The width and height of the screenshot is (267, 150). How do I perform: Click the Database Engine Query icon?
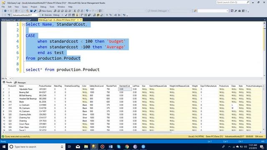pos(55,11)
